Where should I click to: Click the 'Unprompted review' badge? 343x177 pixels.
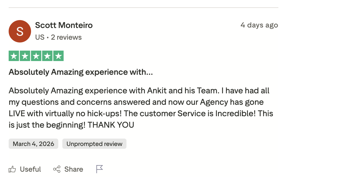94,144
